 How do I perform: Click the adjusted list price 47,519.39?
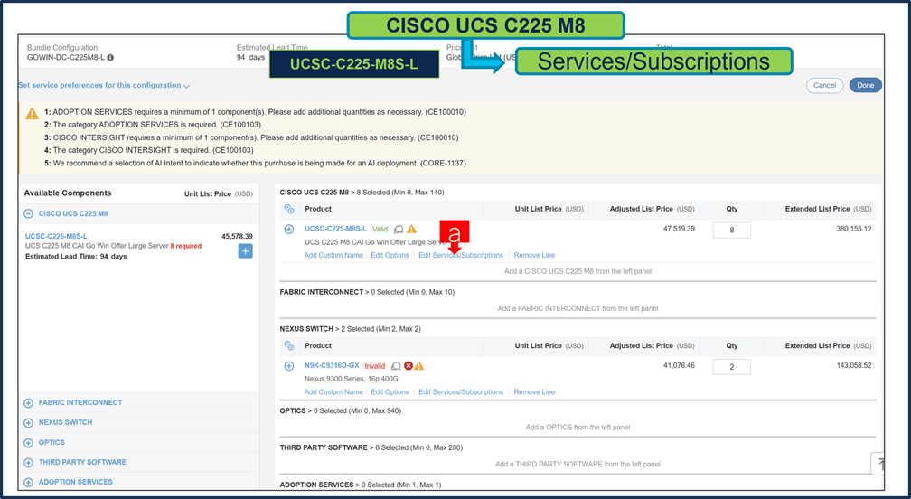(x=680, y=229)
